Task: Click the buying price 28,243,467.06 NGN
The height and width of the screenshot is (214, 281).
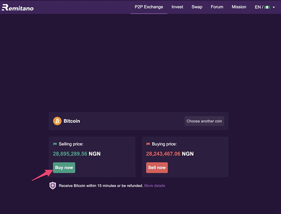Action: pos(170,154)
